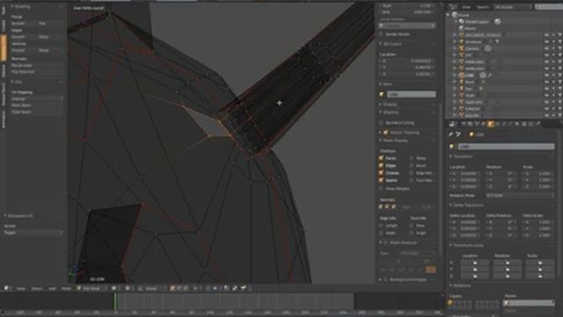
Task: Open the Render properties tab icon
Action: 464,124
